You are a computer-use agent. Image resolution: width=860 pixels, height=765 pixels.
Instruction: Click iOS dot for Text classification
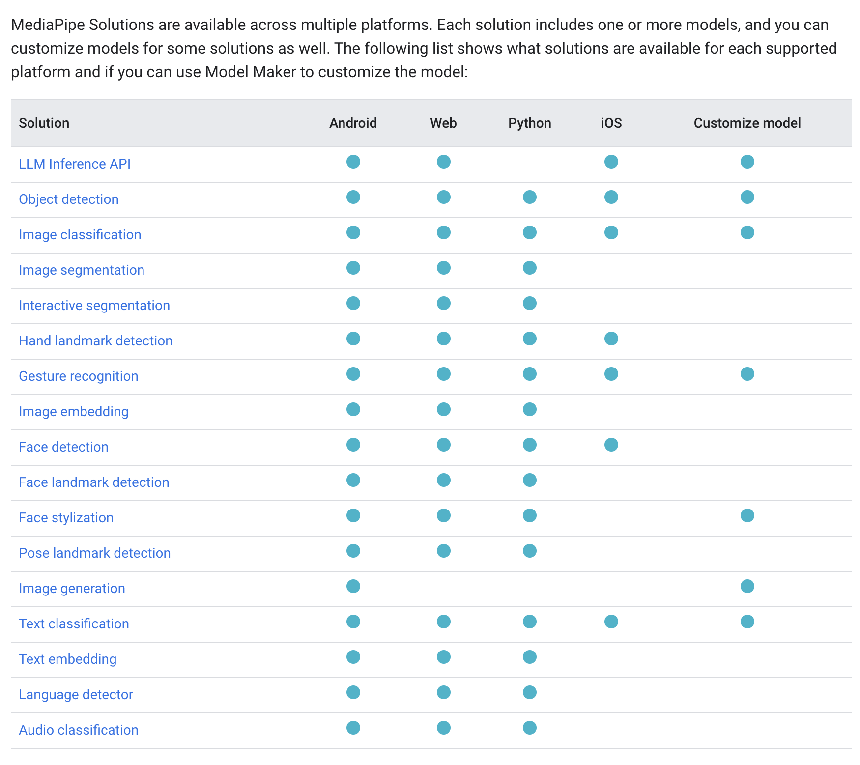(x=611, y=622)
